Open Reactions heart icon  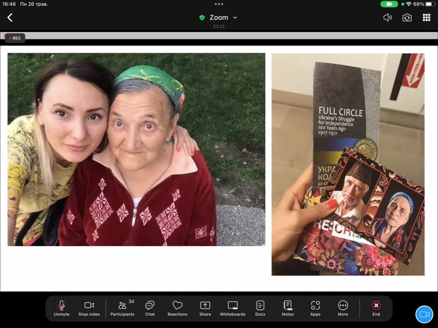pyautogui.click(x=177, y=308)
